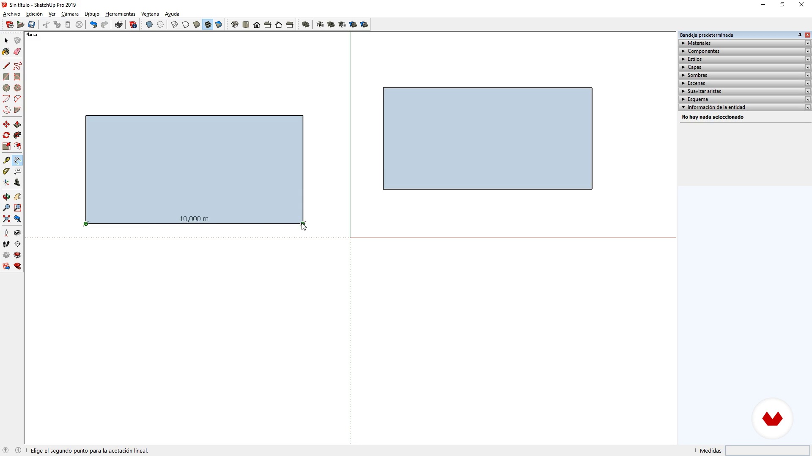This screenshot has height=456, width=812.
Task: Open the Cámara menu
Action: (x=70, y=14)
